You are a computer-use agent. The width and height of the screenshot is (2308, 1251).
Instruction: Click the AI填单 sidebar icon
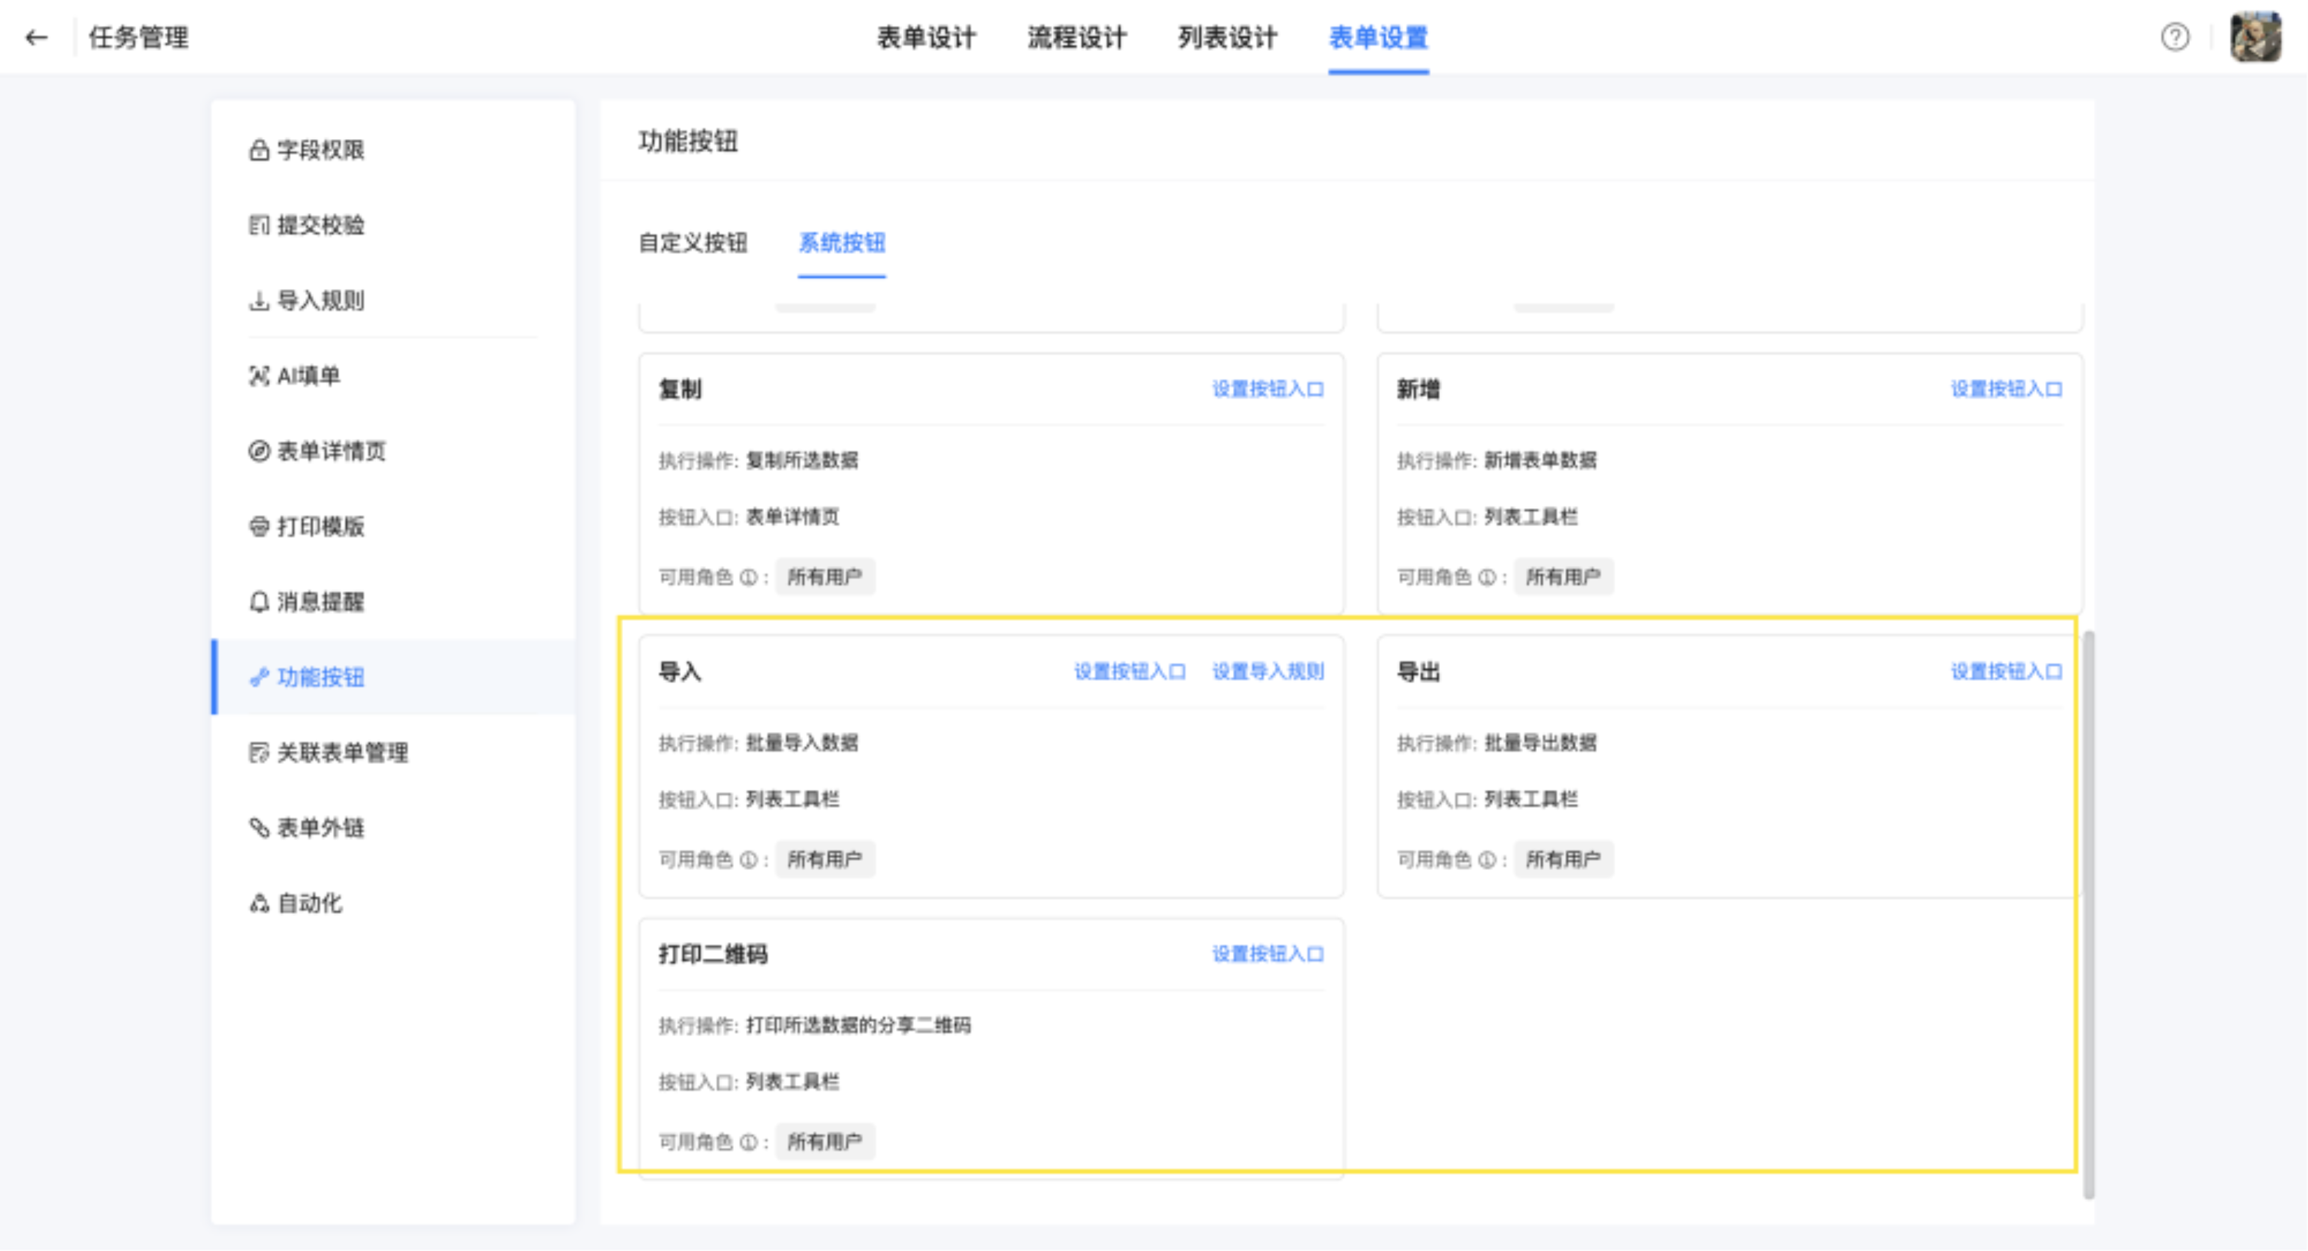(259, 376)
